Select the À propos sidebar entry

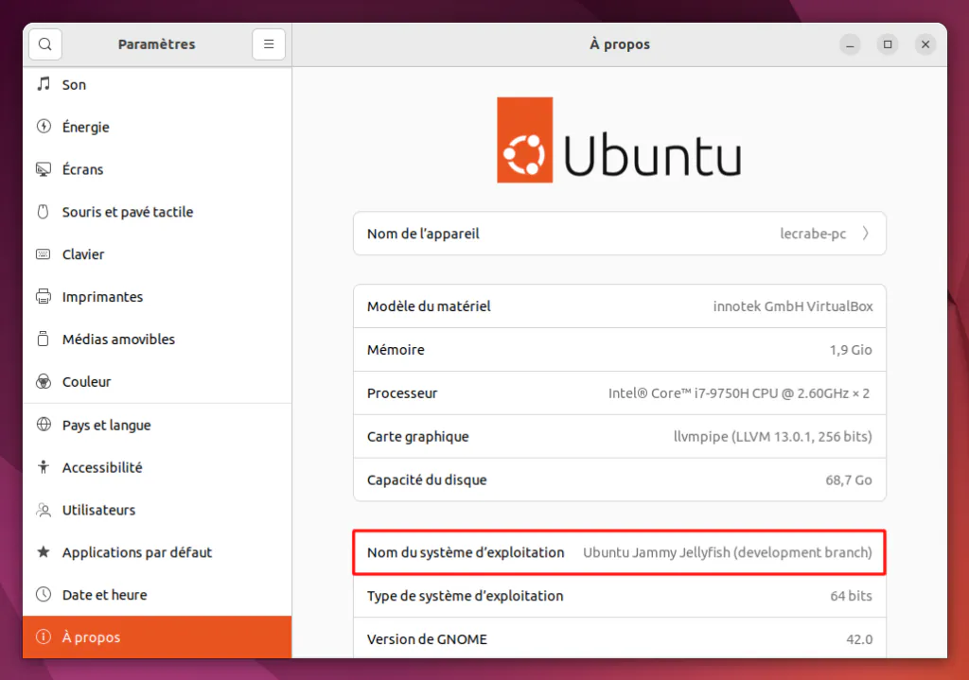click(x=157, y=636)
